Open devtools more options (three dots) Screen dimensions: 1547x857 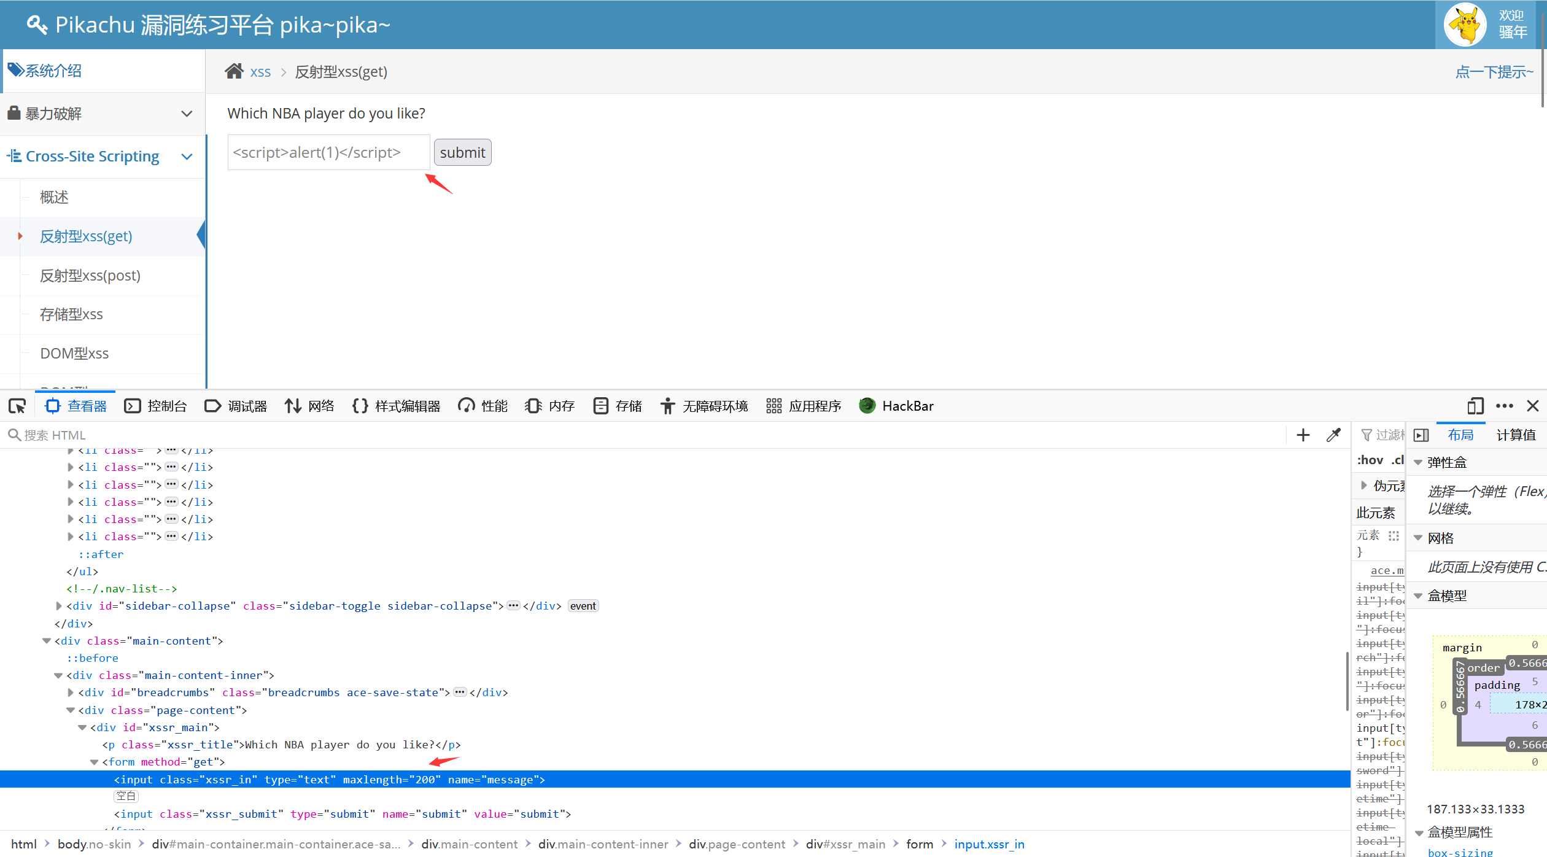coord(1505,406)
